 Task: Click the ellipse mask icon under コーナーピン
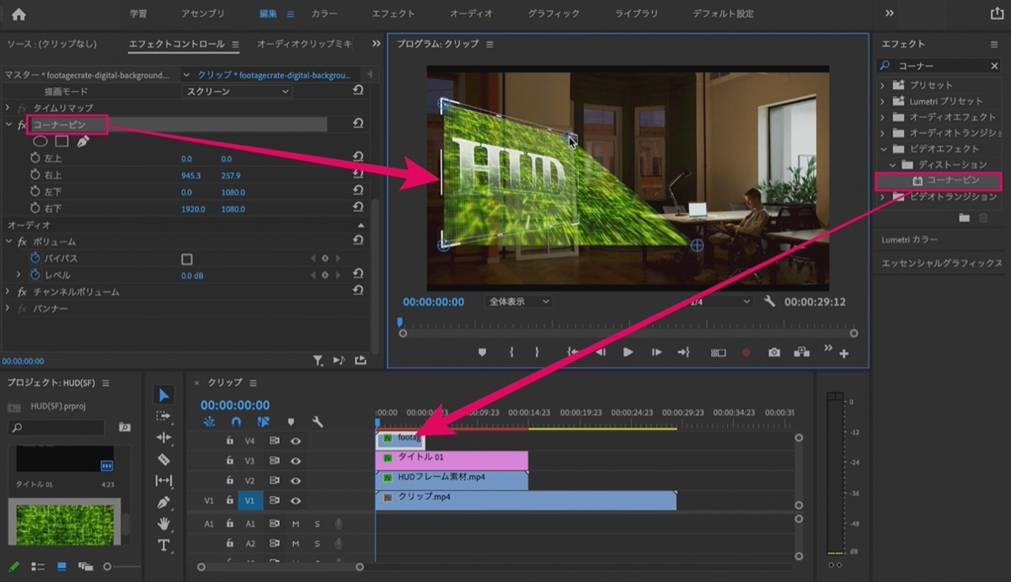tap(40, 141)
